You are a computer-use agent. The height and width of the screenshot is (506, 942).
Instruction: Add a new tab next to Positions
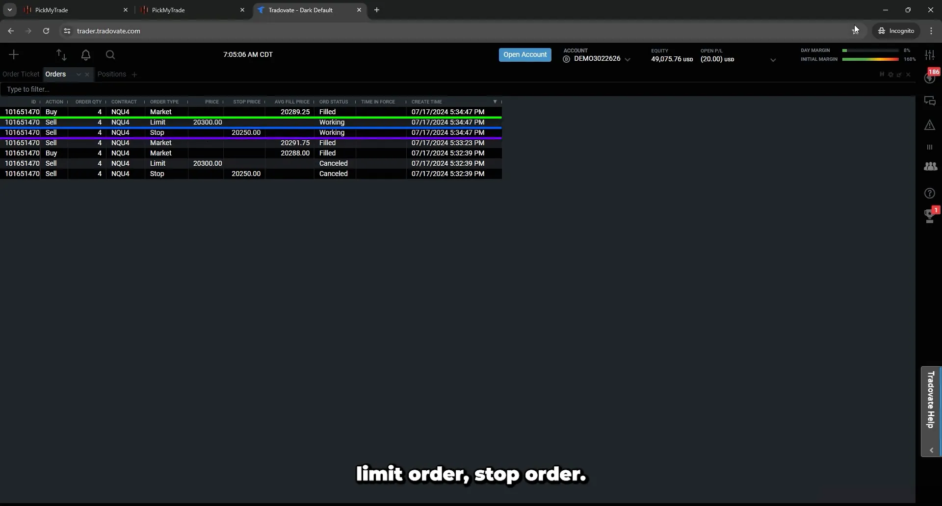(x=134, y=75)
